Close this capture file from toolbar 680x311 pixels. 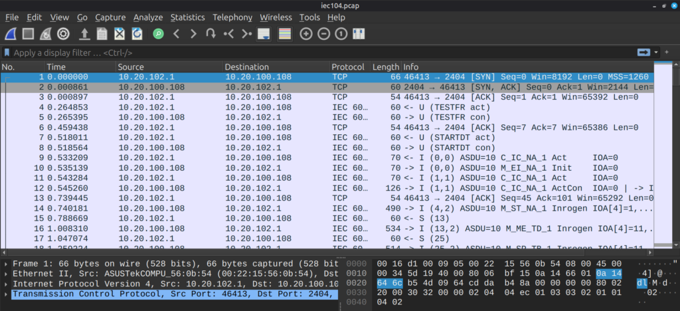click(120, 34)
